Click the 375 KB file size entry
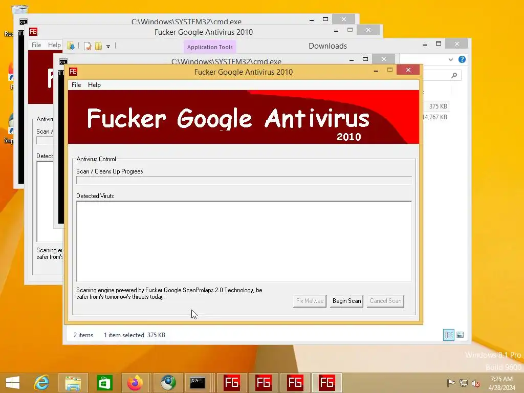This screenshot has height=393, width=524. tap(438, 106)
